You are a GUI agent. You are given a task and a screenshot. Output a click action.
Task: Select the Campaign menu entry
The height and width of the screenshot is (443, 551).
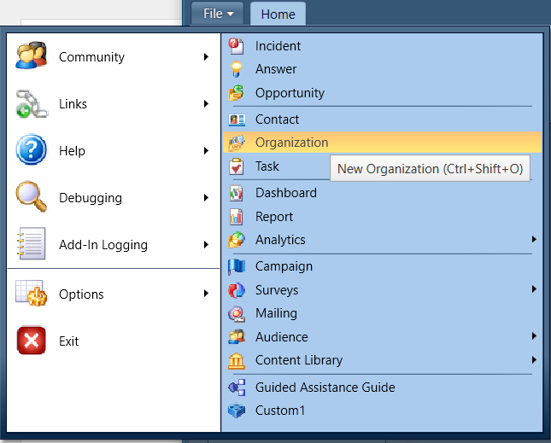point(383,266)
